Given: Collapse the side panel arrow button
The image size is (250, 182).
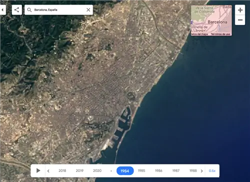Looking at the screenshot, I should pyautogui.click(x=3, y=10).
